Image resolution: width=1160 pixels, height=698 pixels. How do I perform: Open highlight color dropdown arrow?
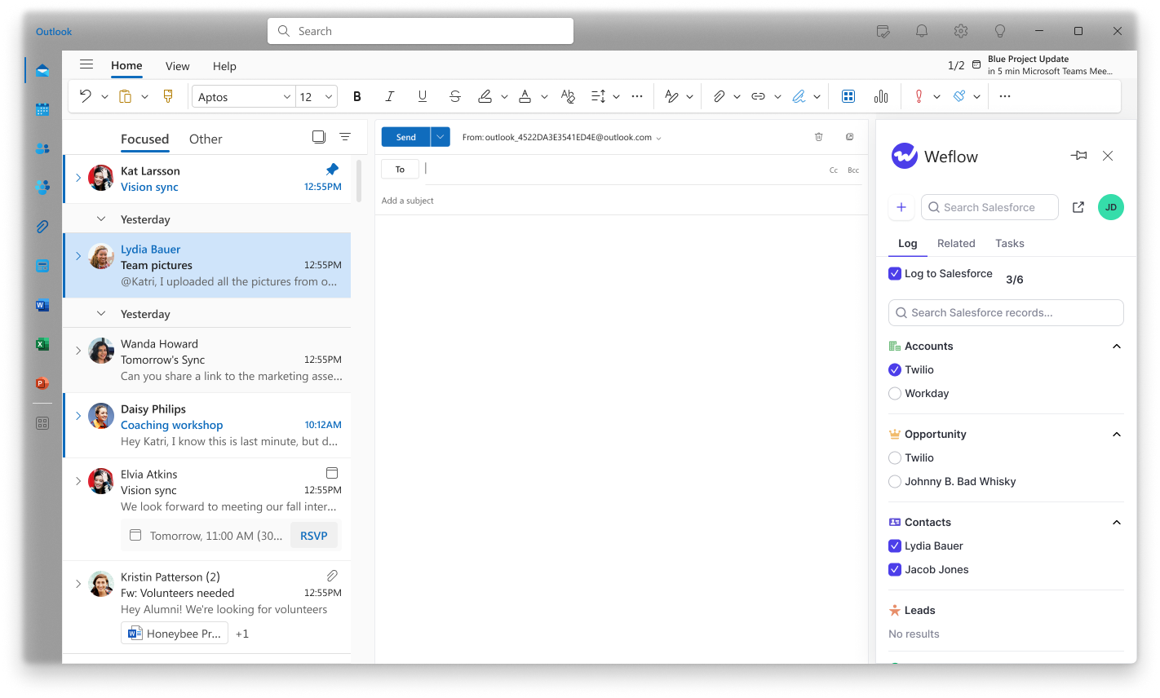point(504,96)
